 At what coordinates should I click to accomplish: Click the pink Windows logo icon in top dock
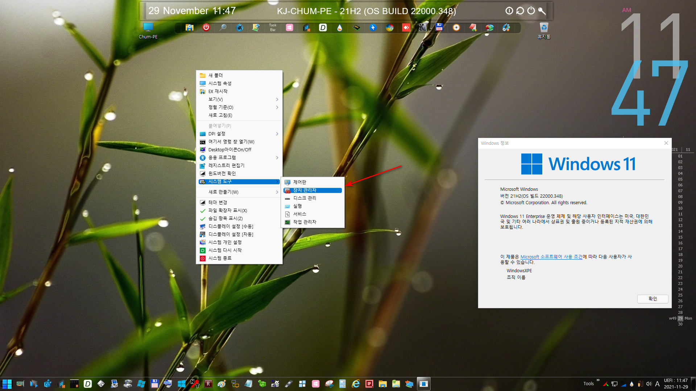pyautogui.click(x=289, y=27)
